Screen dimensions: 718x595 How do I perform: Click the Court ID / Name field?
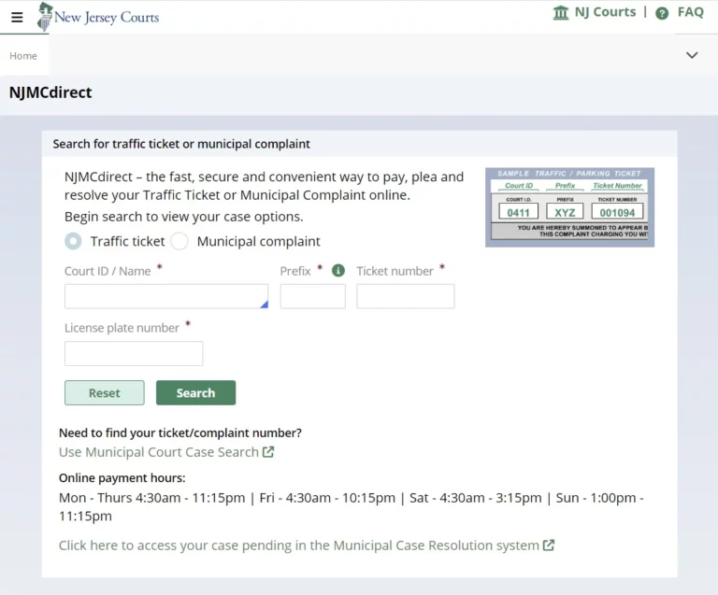[166, 296]
